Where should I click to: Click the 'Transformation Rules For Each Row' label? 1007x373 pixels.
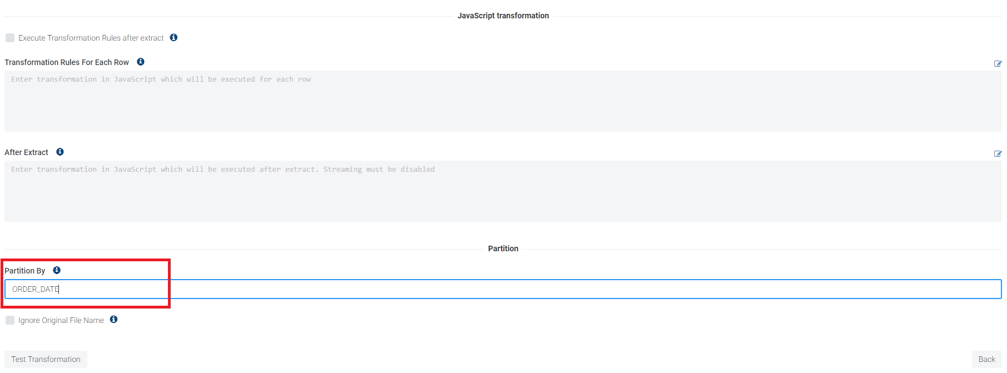(67, 62)
